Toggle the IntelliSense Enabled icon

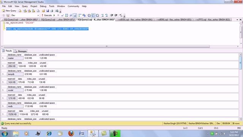(75, 15)
